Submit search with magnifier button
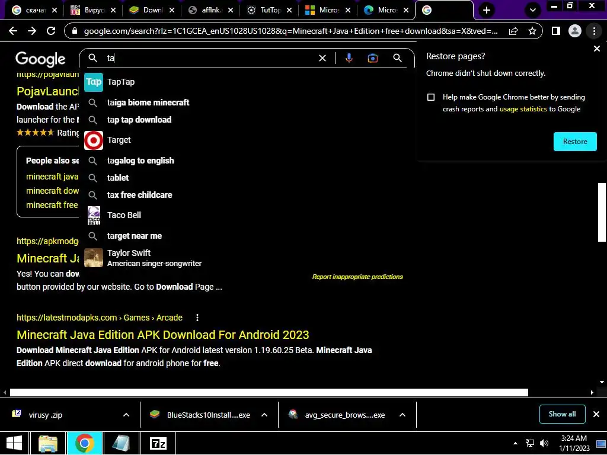Screen dimensions: 607x455 point(397,58)
